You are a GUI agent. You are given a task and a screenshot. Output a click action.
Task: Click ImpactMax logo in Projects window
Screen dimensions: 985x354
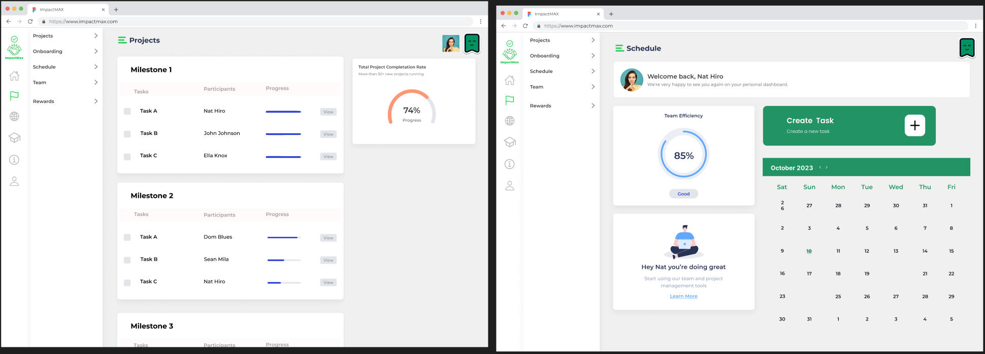[14, 48]
